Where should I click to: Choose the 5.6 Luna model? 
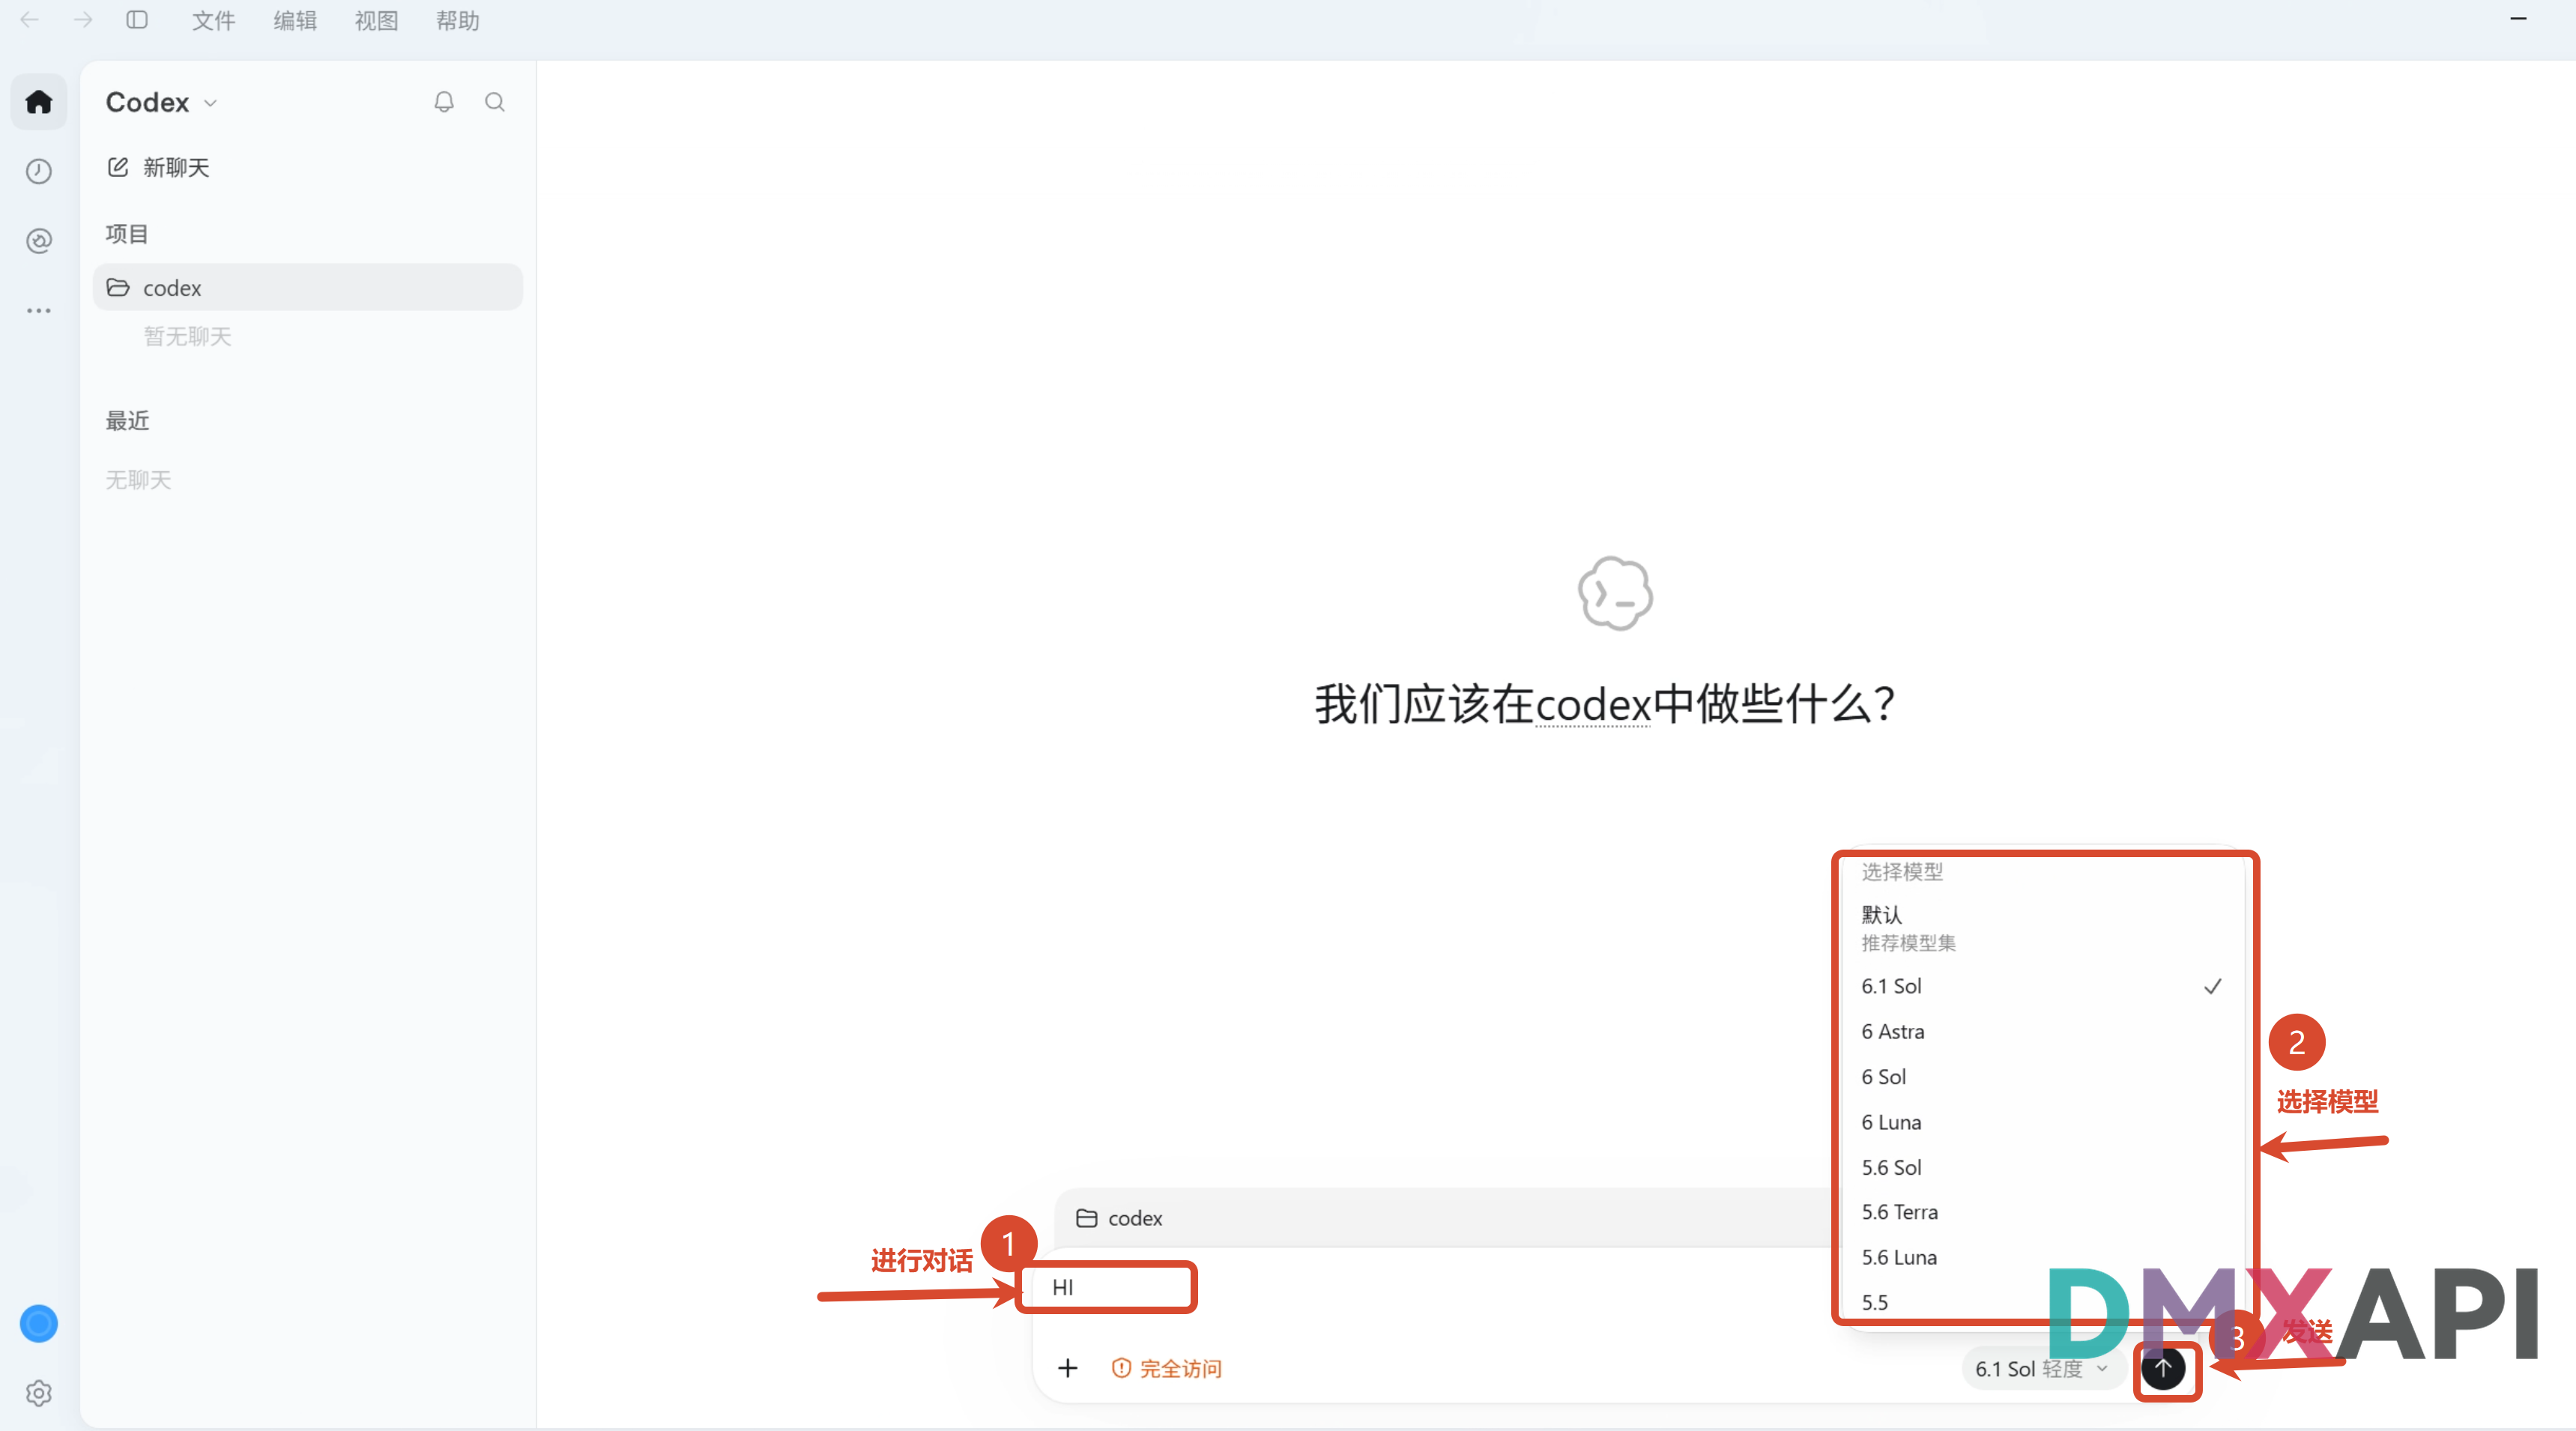[2041, 1257]
